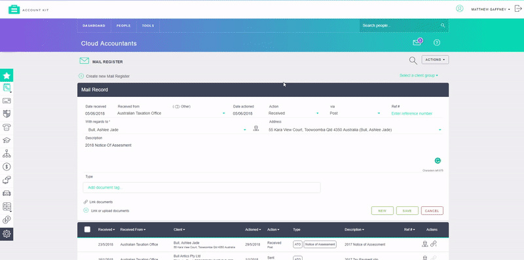Click the Date actioned field 05/06/2018
The image size is (524, 260).
pyautogui.click(x=243, y=113)
